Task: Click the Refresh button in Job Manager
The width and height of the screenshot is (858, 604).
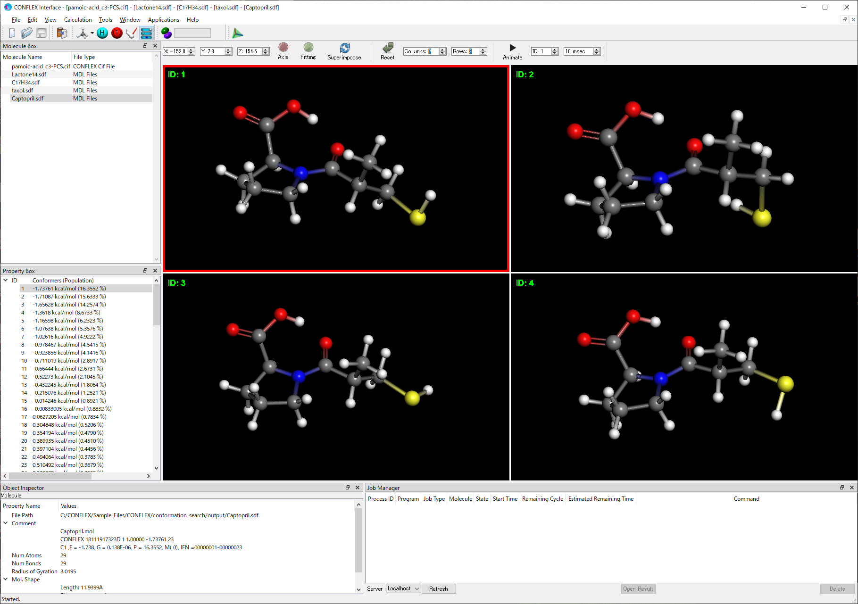Action: click(438, 588)
